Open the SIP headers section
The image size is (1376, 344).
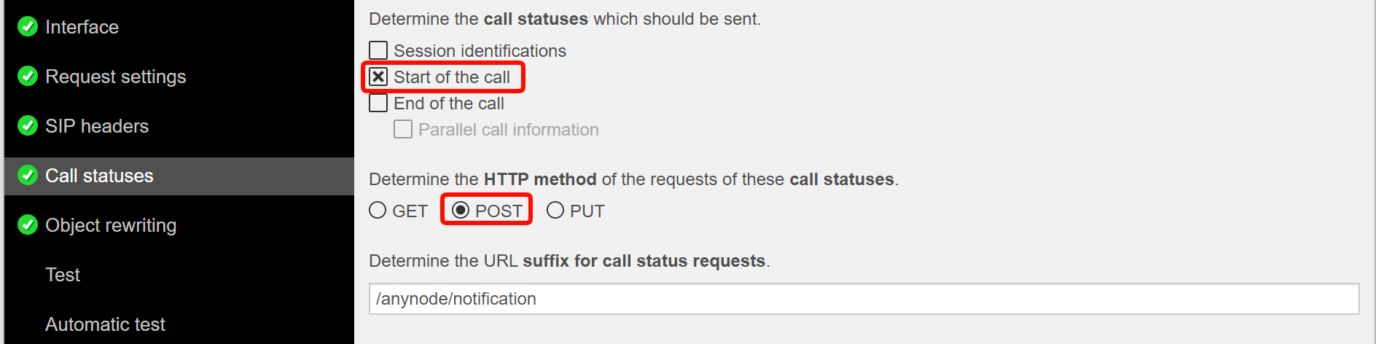(96, 126)
